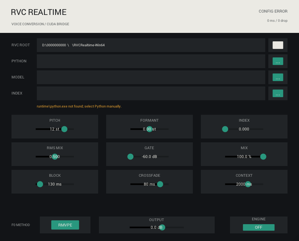Click the F0 METHOD label
The image size is (299, 241).
pyautogui.click(x=21, y=225)
